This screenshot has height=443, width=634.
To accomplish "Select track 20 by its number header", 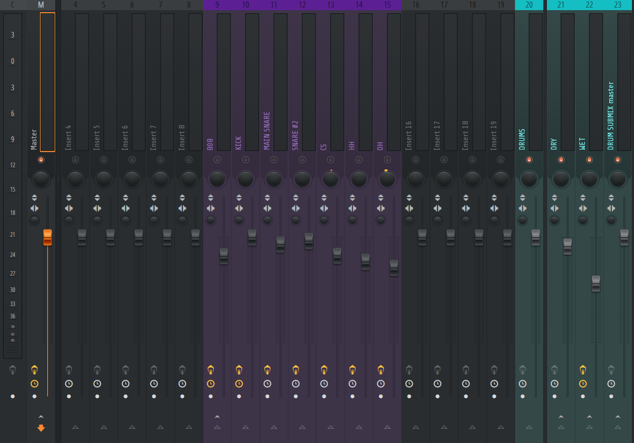I will (x=529, y=5).
